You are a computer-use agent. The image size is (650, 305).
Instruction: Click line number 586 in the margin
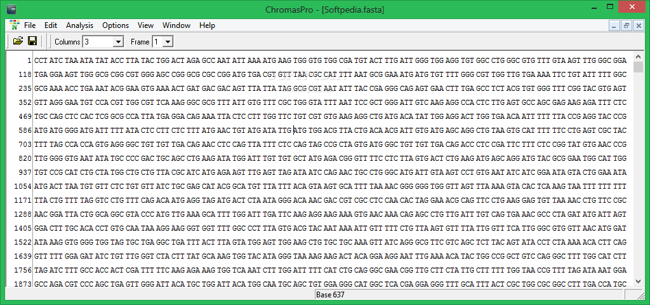click(25, 130)
